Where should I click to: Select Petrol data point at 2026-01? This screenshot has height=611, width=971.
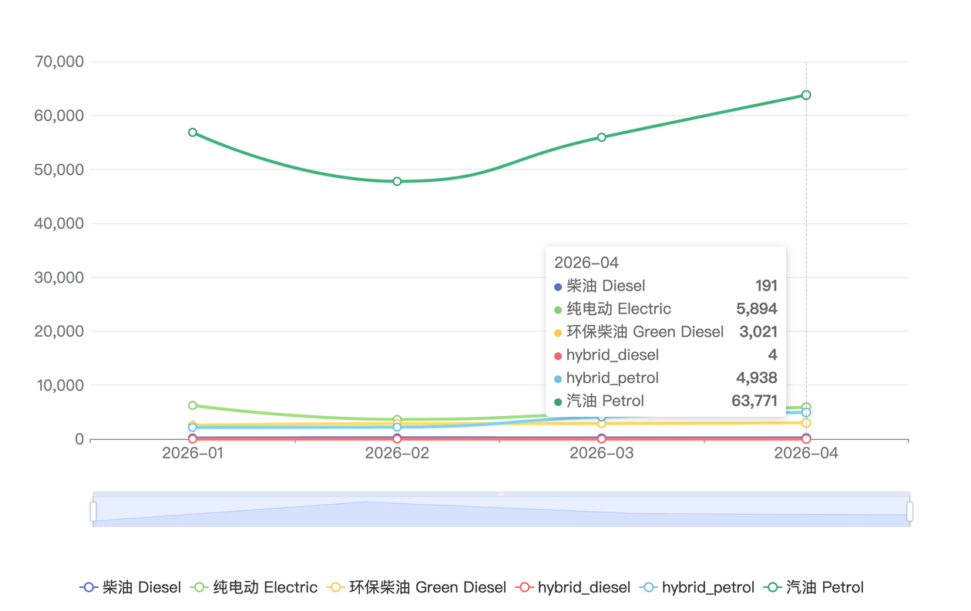click(x=193, y=133)
